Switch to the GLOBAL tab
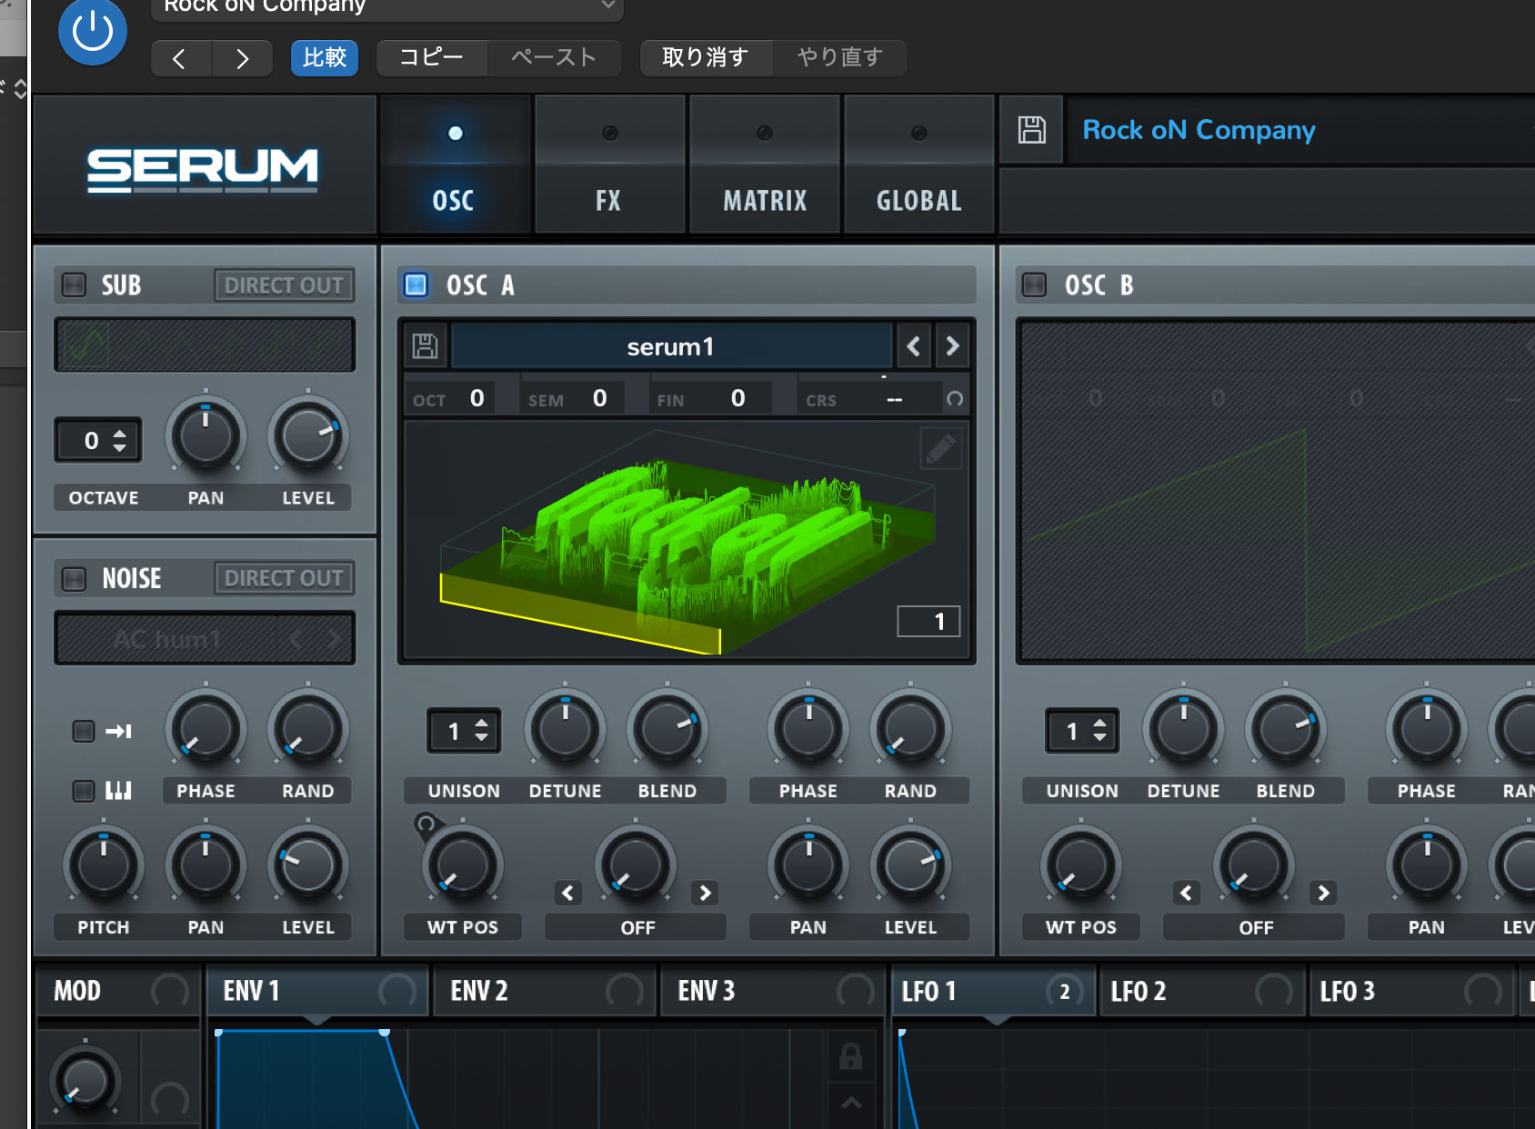 coord(918,165)
